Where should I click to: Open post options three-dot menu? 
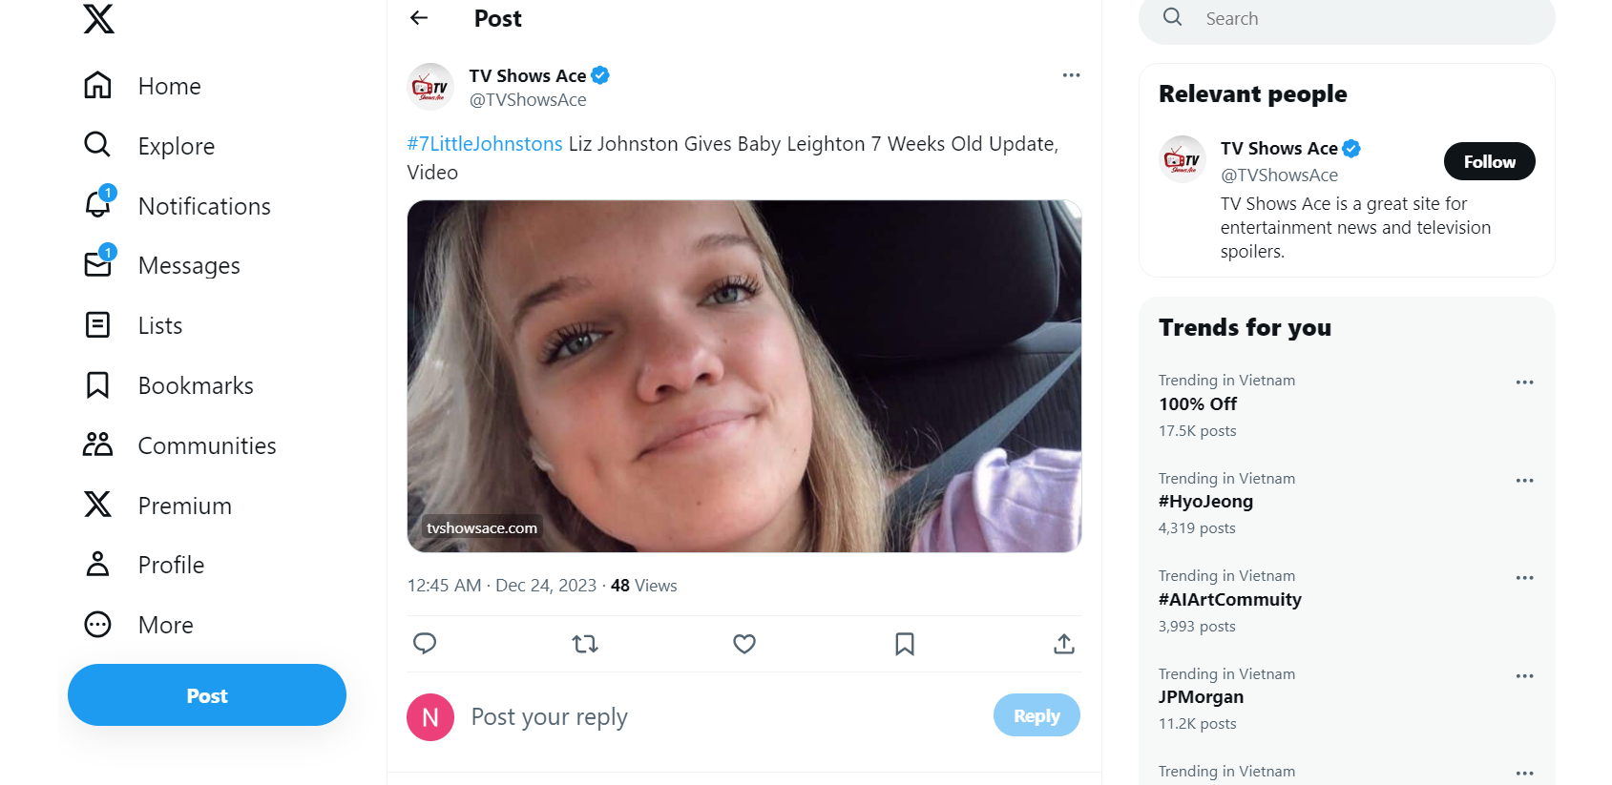click(1071, 75)
